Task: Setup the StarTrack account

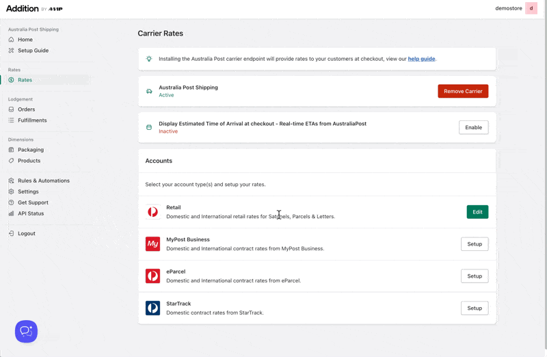Action: click(x=475, y=308)
